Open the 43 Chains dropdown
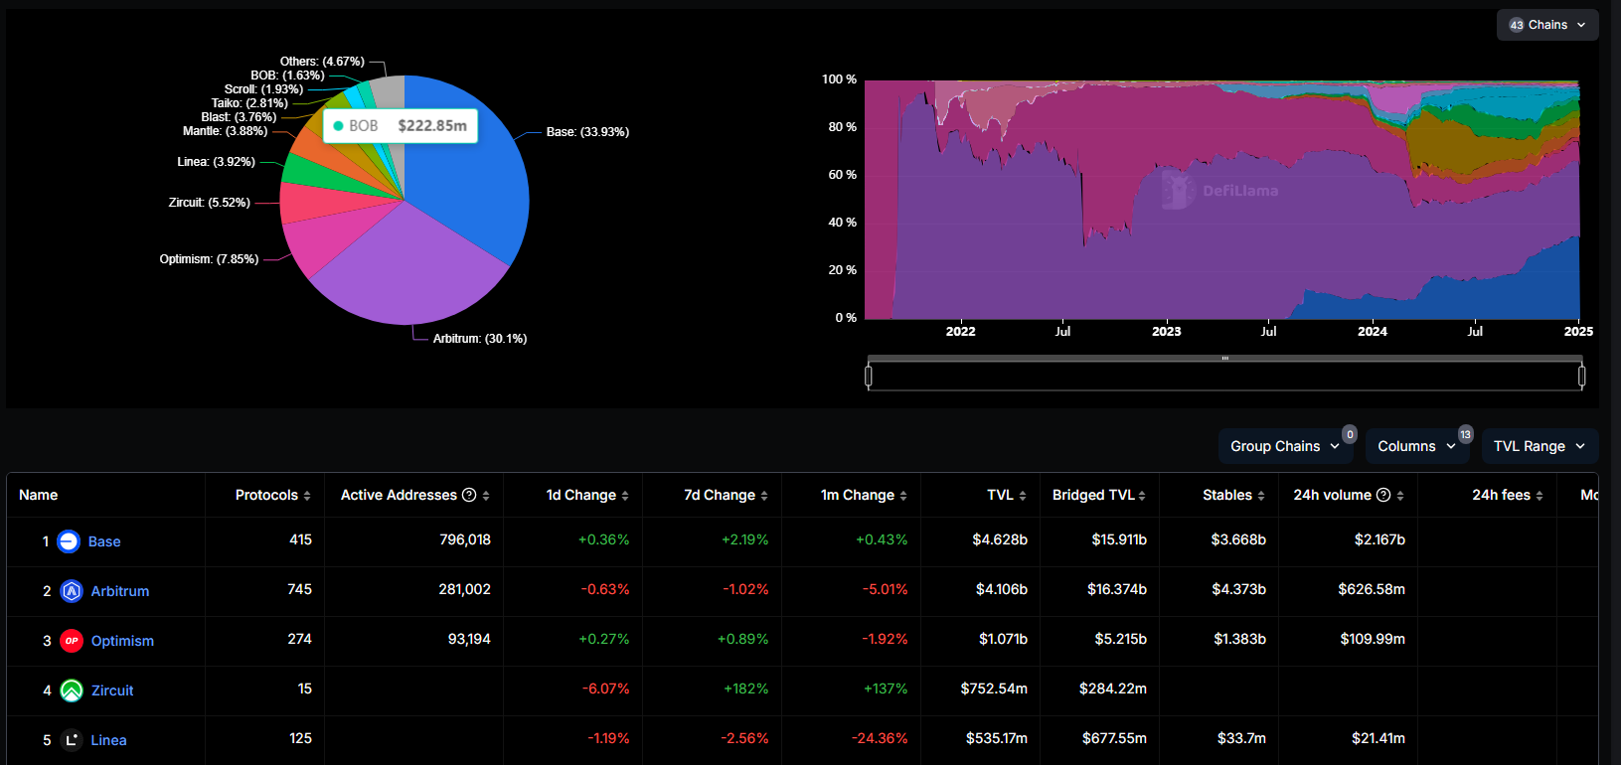 pos(1547,25)
